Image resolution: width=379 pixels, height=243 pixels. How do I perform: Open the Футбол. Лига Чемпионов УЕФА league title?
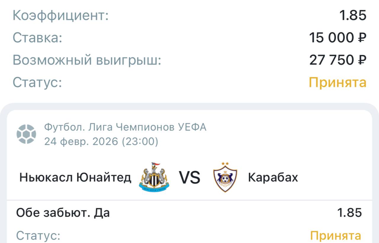(125, 127)
